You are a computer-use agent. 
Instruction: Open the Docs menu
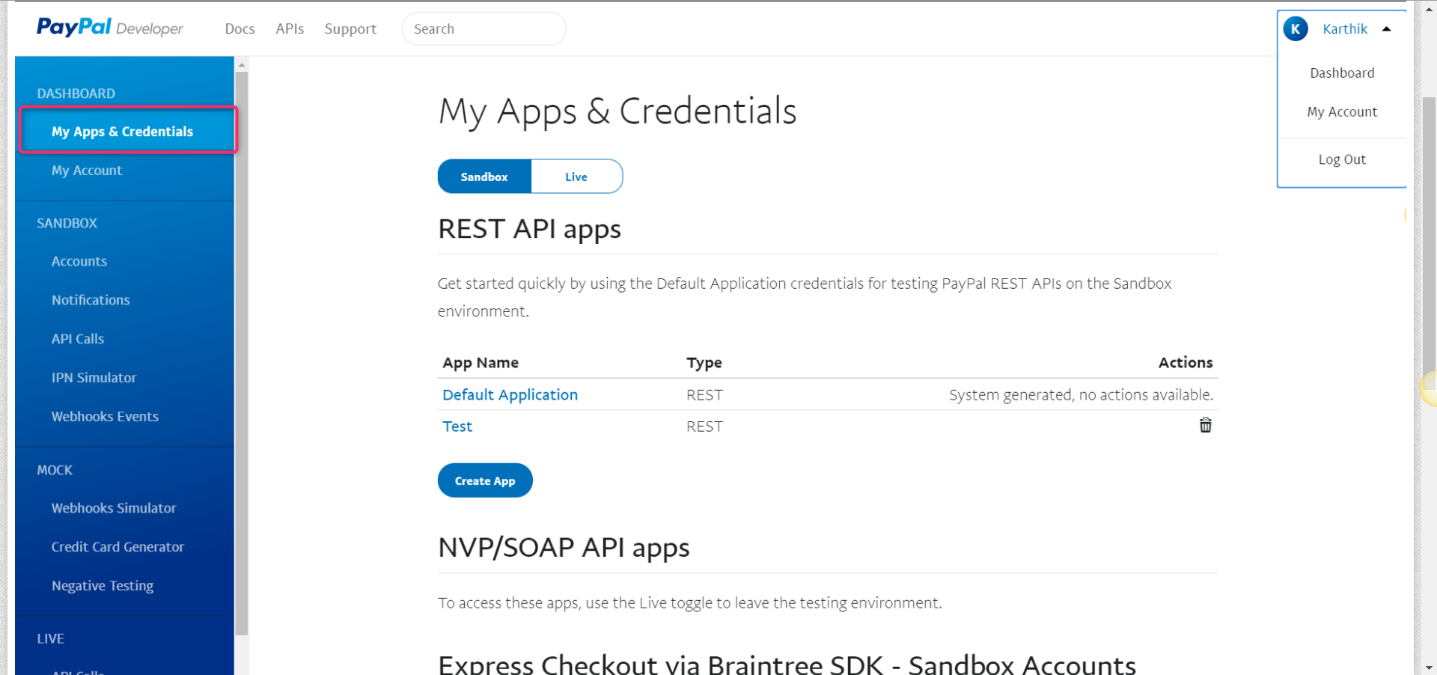pyautogui.click(x=239, y=28)
